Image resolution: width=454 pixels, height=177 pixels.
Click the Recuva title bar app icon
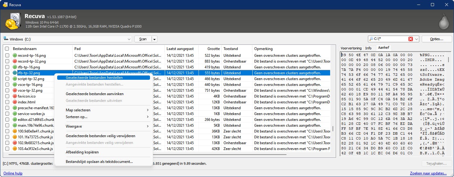[5, 5]
